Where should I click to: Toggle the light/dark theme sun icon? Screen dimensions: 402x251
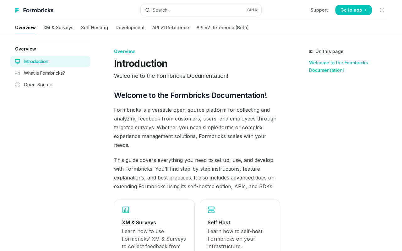click(x=382, y=10)
